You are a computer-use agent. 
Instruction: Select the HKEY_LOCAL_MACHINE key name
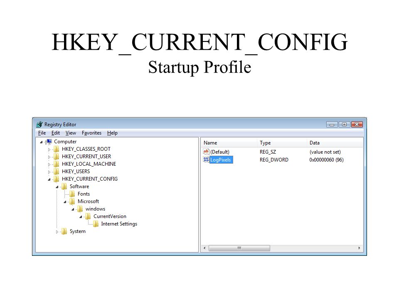click(x=89, y=164)
